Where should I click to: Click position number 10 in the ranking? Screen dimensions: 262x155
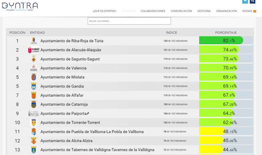coord(17,123)
